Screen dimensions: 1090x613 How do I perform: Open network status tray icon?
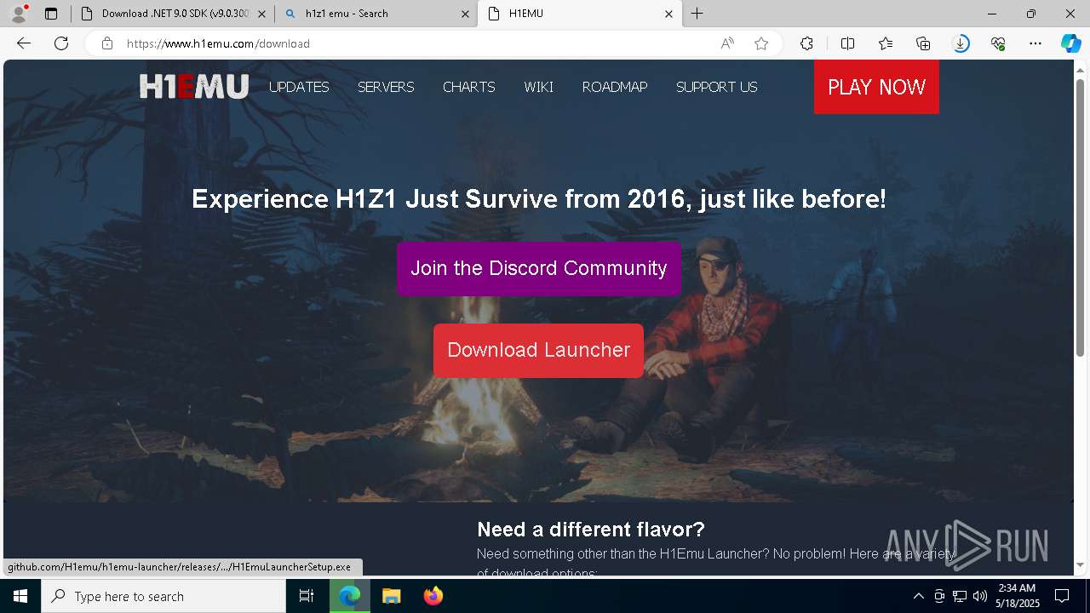tap(960, 596)
